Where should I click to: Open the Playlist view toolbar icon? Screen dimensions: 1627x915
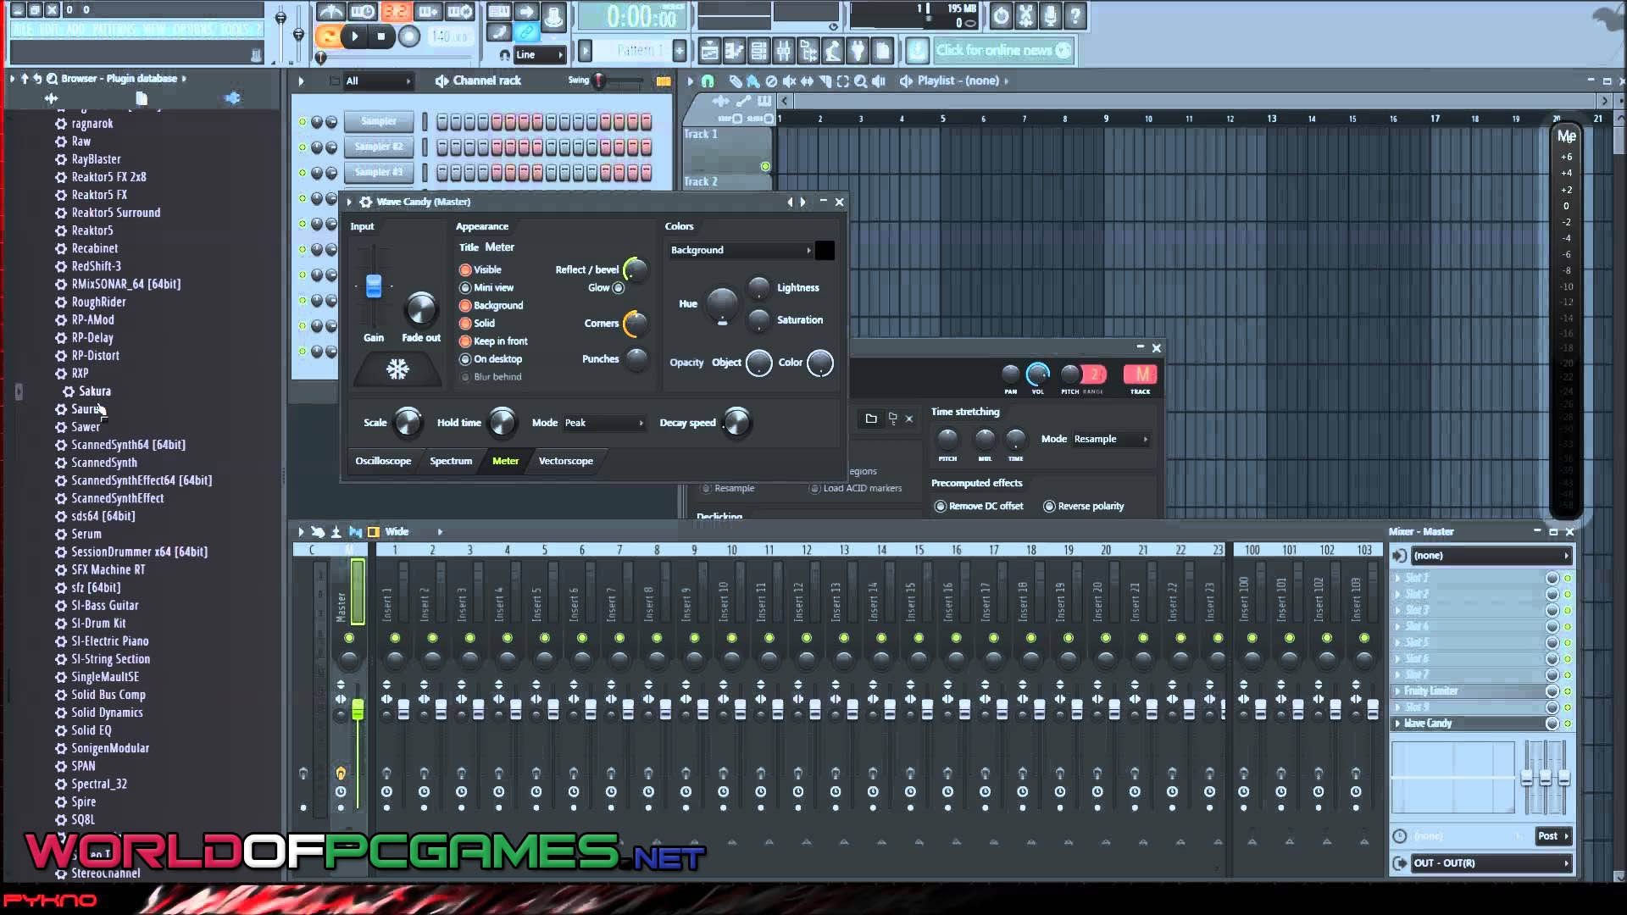coord(709,51)
